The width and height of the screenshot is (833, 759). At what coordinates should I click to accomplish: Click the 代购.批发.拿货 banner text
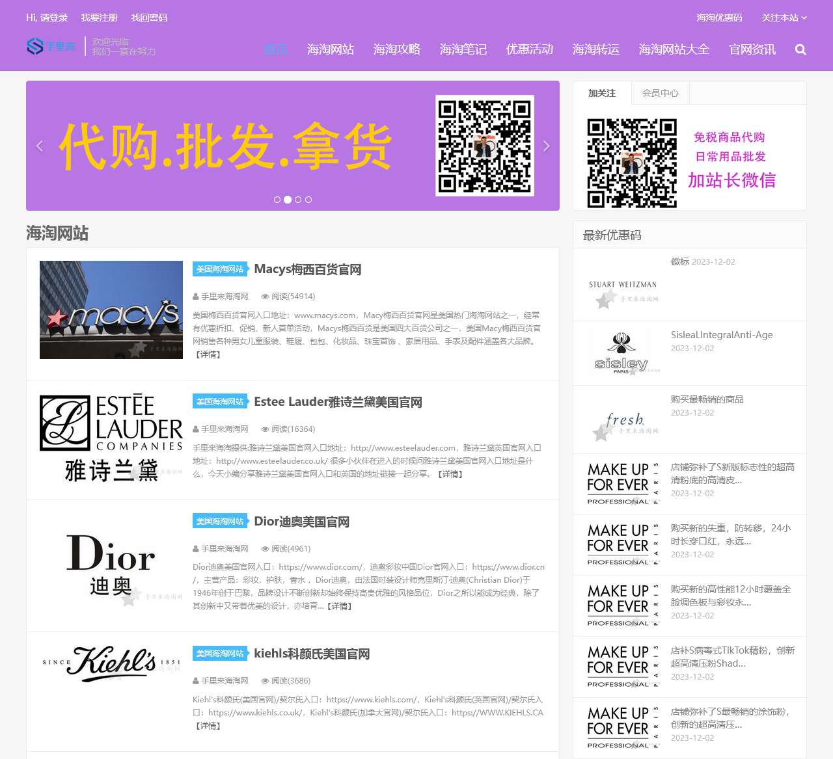click(225, 147)
